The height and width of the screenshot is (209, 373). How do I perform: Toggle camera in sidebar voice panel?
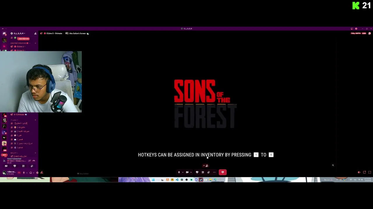6,166
